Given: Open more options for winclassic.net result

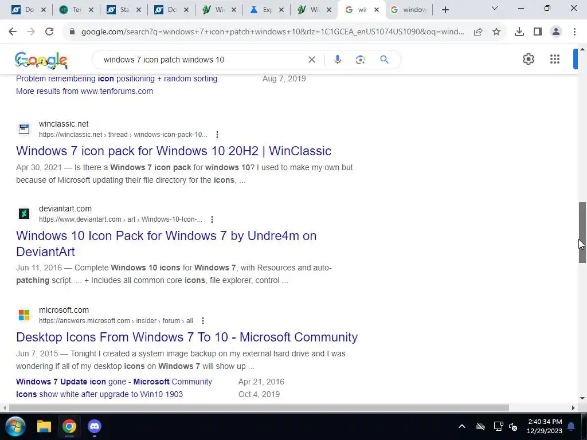Looking at the screenshot, I should click(217, 135).
